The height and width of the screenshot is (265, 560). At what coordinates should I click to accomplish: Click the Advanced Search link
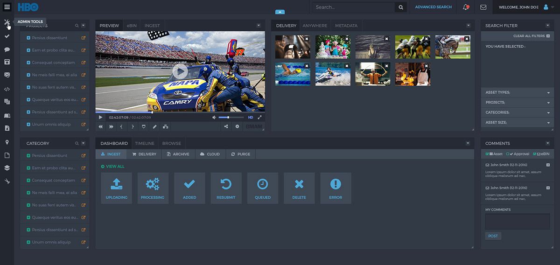coord(433,7)
